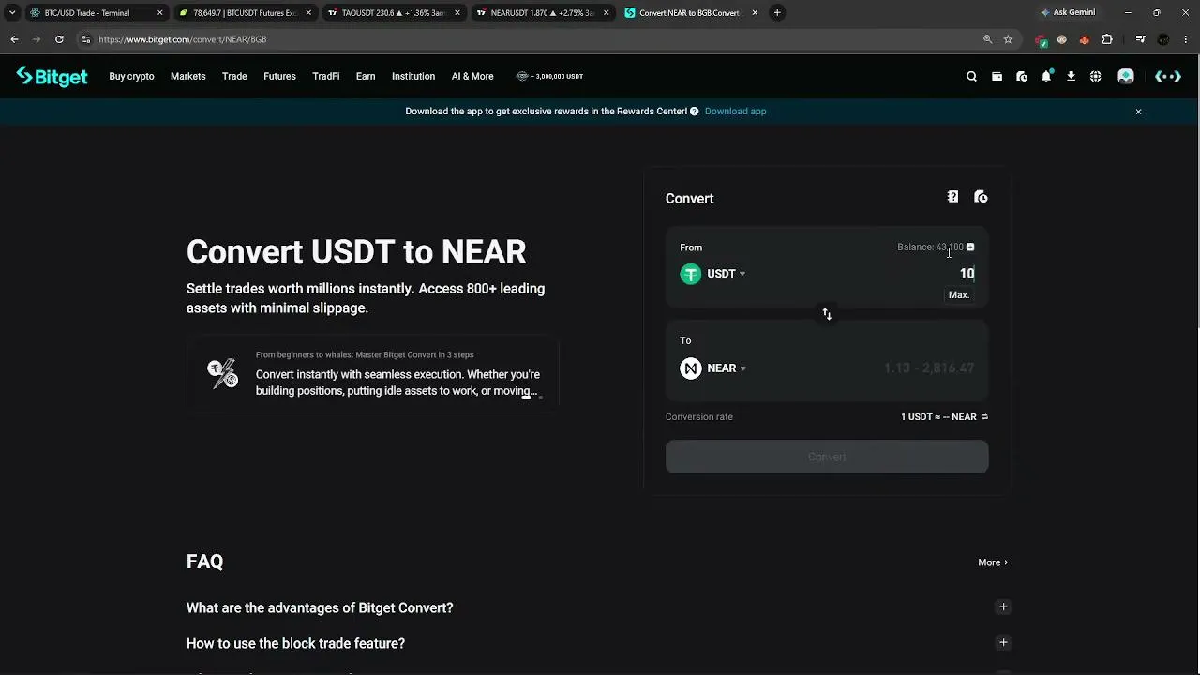1200x675 pixels.
Task: Open the notifications bell
Action: point(1046,77)
